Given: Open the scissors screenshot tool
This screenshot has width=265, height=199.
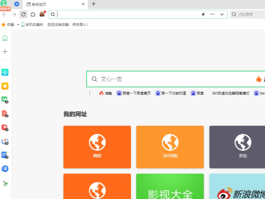Looking at the screenshot, I should tap(5, 183).
